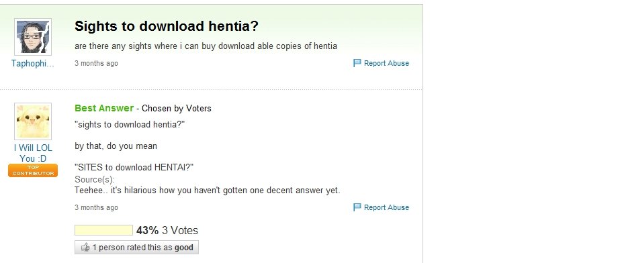Viewport: 622px width, 263px height.
Task: Click the answer's '3 months ago' timestamp
Action: [x=97, y=207]
